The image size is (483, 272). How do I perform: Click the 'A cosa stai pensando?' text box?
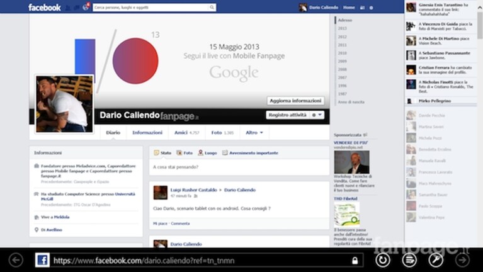(x=239, y=167)
